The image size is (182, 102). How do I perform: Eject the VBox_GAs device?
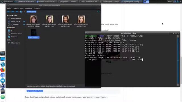[24, 22]
